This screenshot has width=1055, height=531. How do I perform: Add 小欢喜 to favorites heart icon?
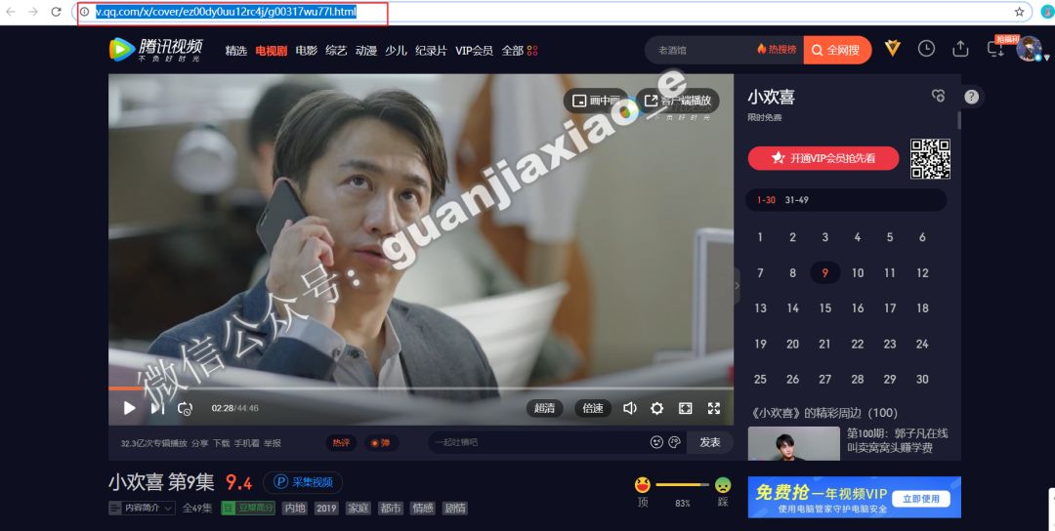click(938, 96)
